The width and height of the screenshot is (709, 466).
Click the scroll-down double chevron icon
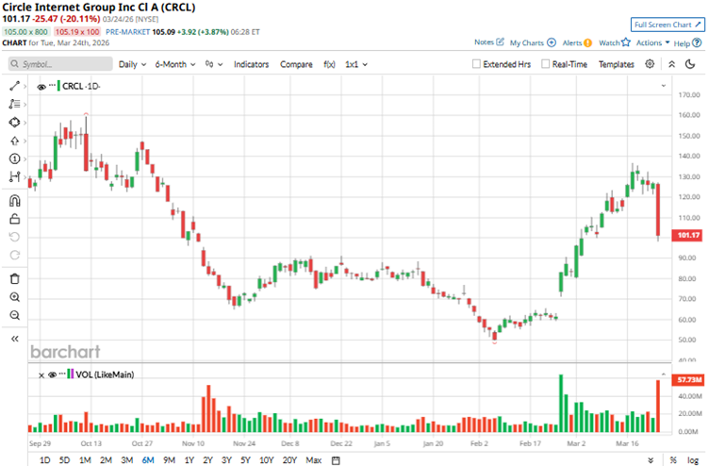(651, 460)
